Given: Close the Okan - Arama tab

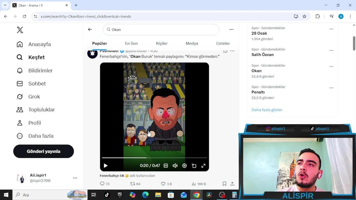Looking at the screenshot, I should 67,5.
